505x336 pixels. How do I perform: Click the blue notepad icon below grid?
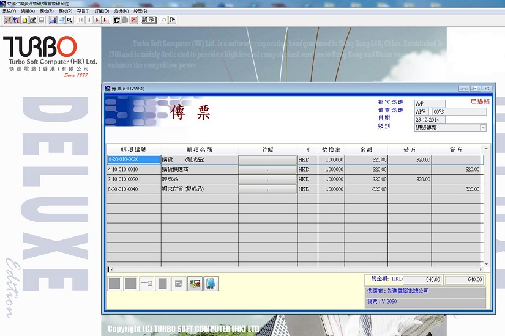[x=211, y=283]
